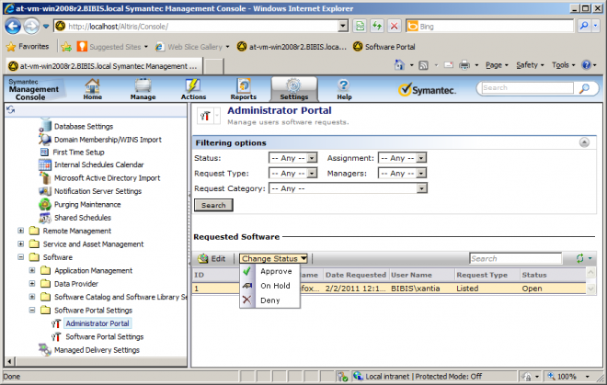Click the compatibility view icon in address bar
The width and height of the screenshot is (607, 385).
click(x=360, y=26)
